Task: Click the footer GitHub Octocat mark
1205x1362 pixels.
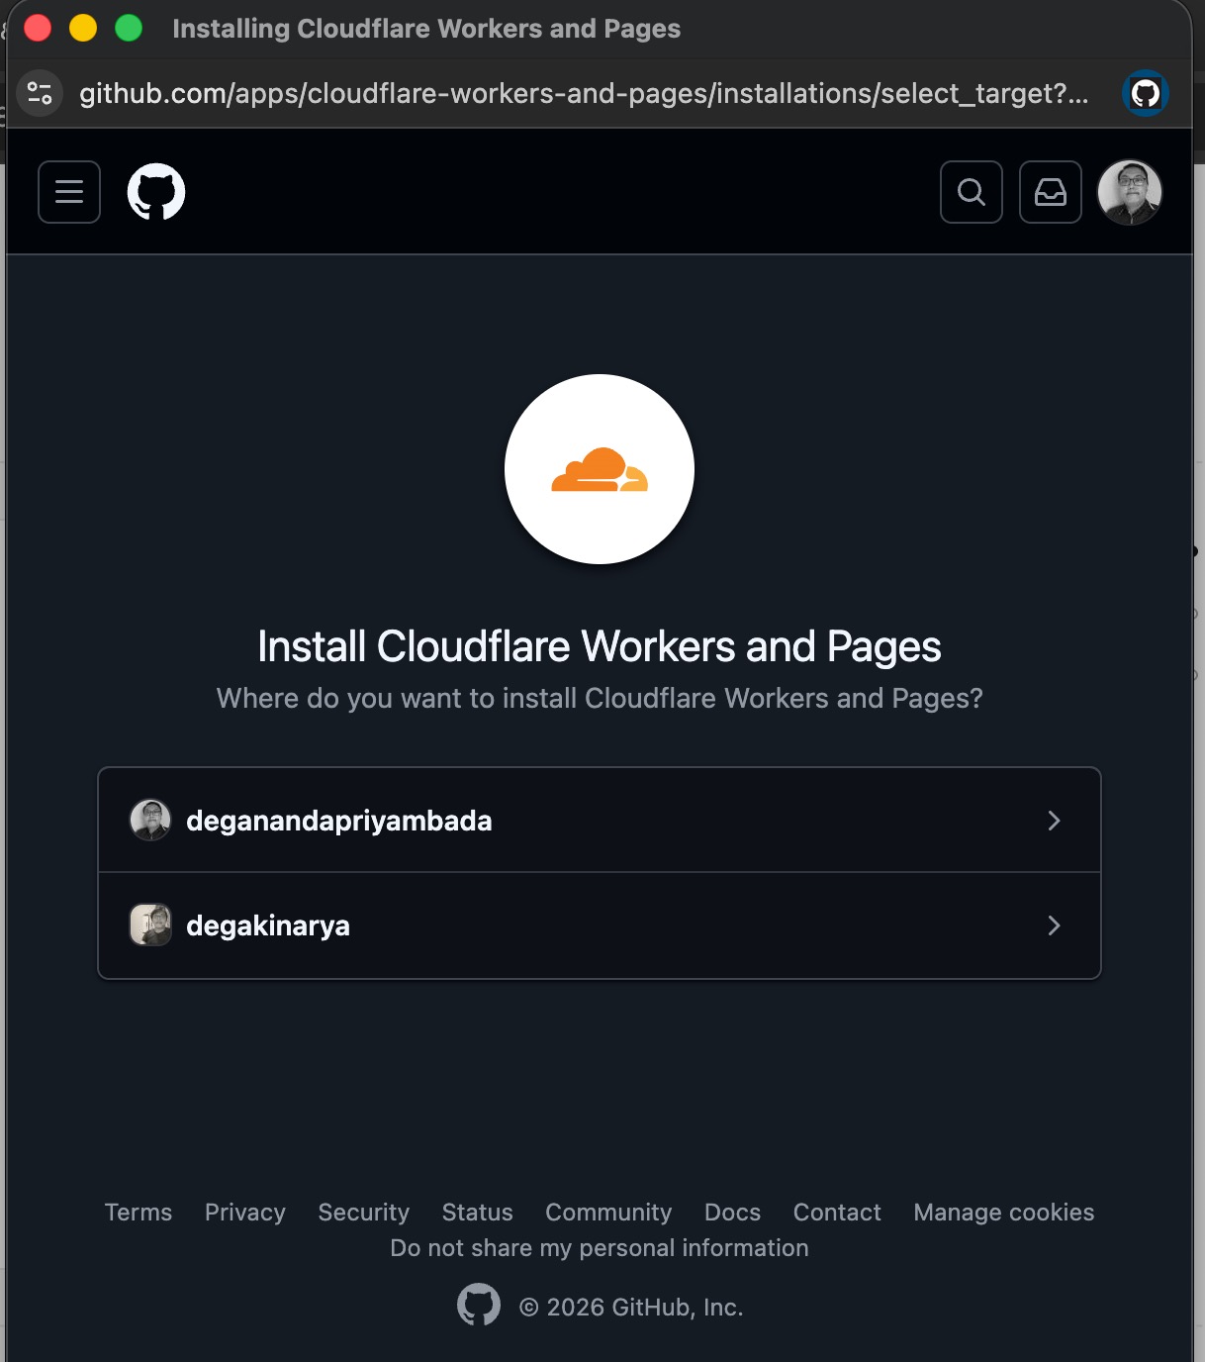Action: [479, 1306]
